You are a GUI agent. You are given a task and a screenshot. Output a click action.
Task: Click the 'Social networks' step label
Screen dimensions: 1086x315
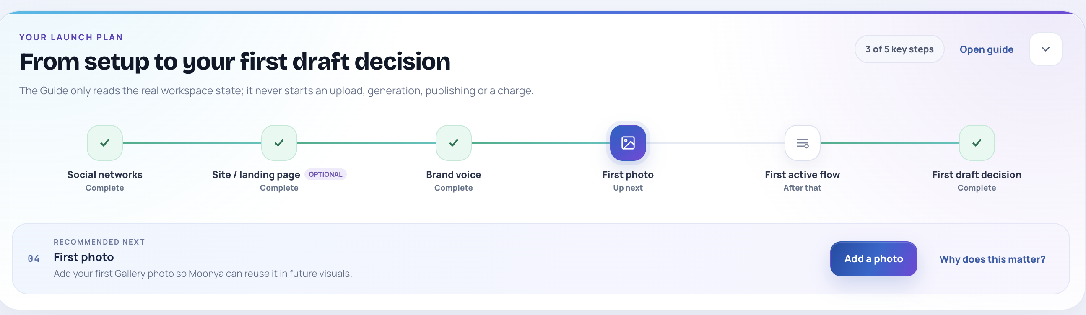(104, 175)
